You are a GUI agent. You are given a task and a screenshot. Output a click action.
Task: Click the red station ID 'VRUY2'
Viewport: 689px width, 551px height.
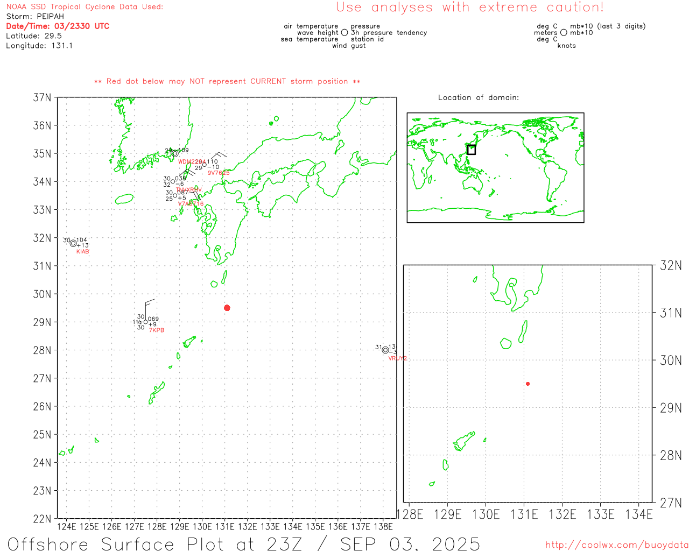pyautogui.click(x=398, y=358)
